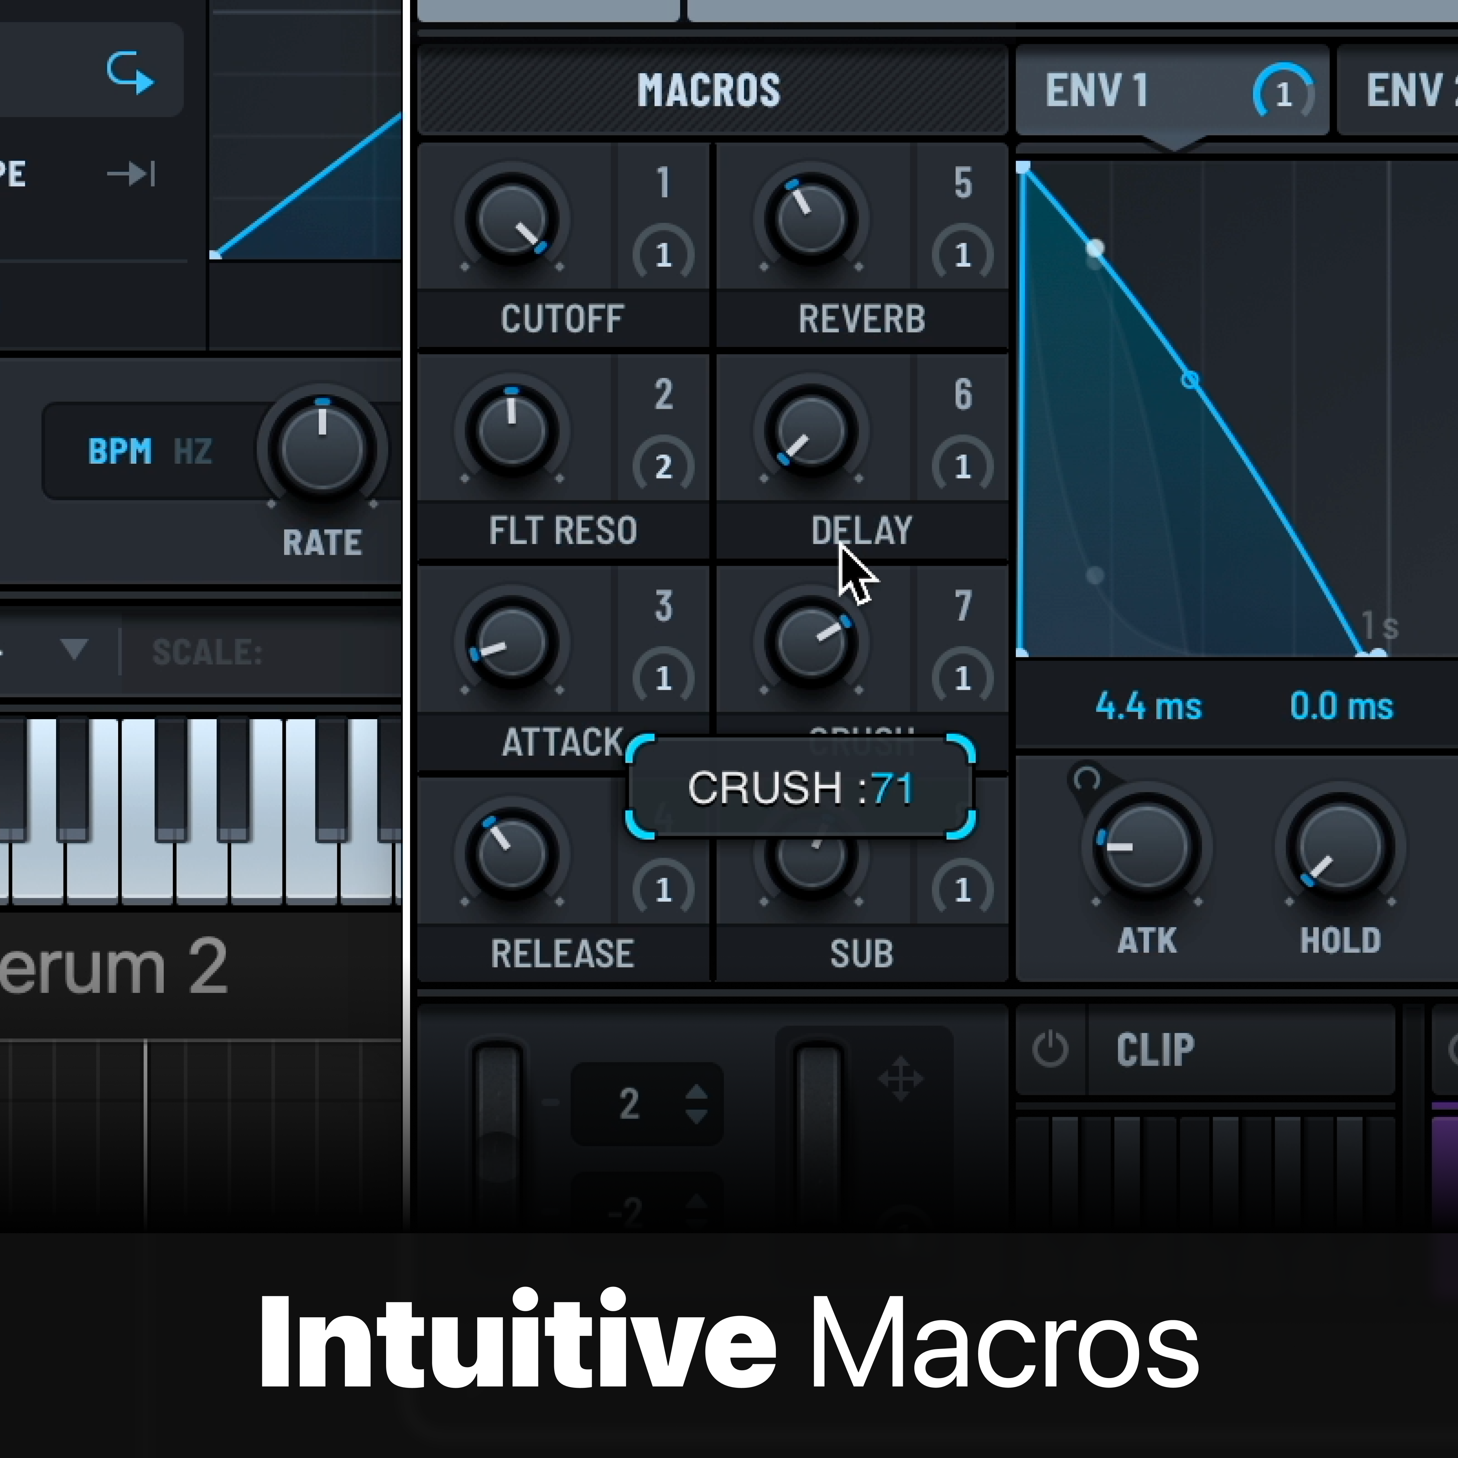Increase the pitch bend range value 2

[696, 1093]
